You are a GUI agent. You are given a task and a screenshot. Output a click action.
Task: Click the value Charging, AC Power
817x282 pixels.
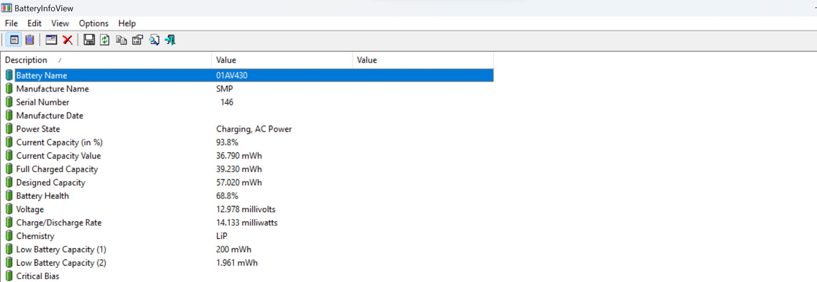(x=254, y=129)
